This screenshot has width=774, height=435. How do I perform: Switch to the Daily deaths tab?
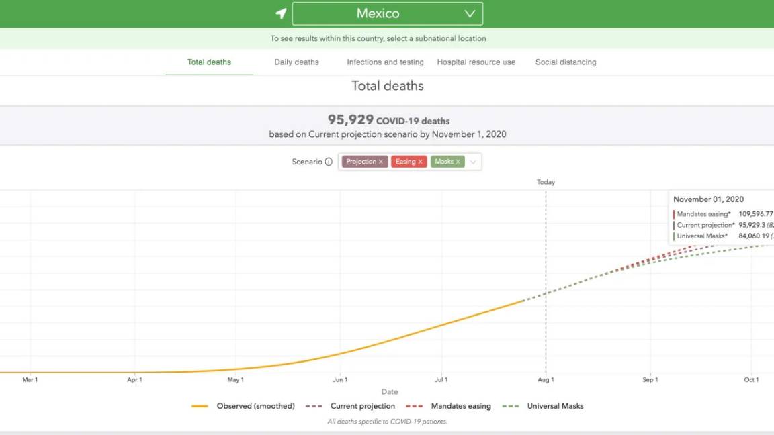296,62
